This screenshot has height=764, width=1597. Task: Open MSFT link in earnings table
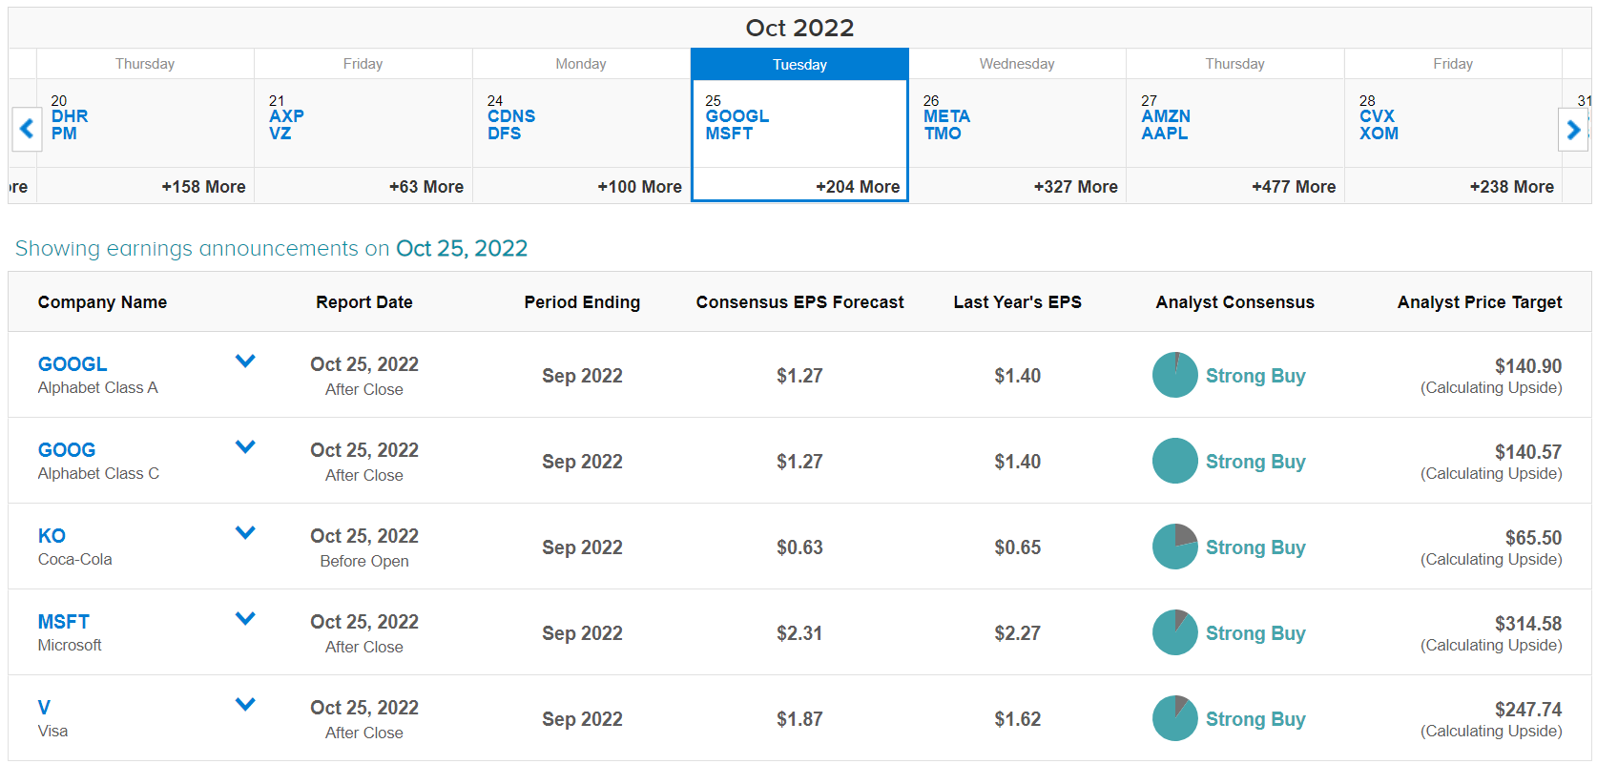click(64, 622)
